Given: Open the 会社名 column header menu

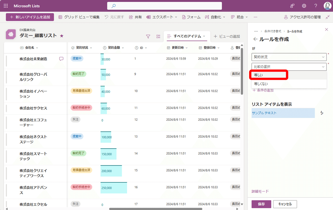Looking at the screenshot, I should 29,48.
